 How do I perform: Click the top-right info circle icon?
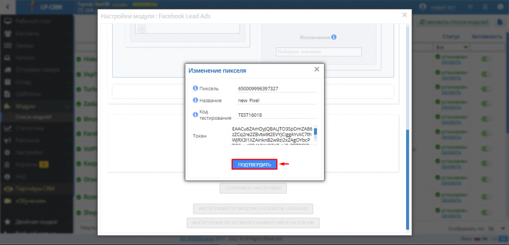[x=499, y=7]
